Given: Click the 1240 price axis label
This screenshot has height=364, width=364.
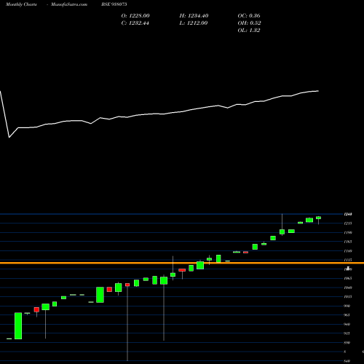Looking at the screenshot, I should coord(348,214).
